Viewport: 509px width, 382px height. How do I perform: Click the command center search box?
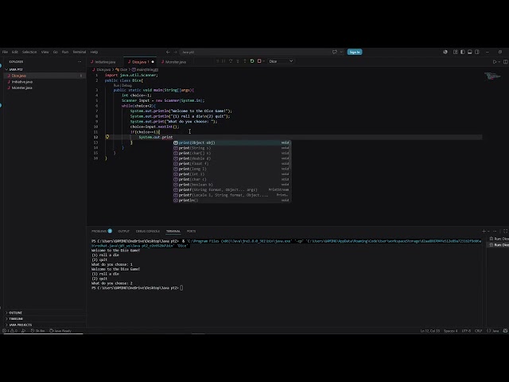point(254,52)
